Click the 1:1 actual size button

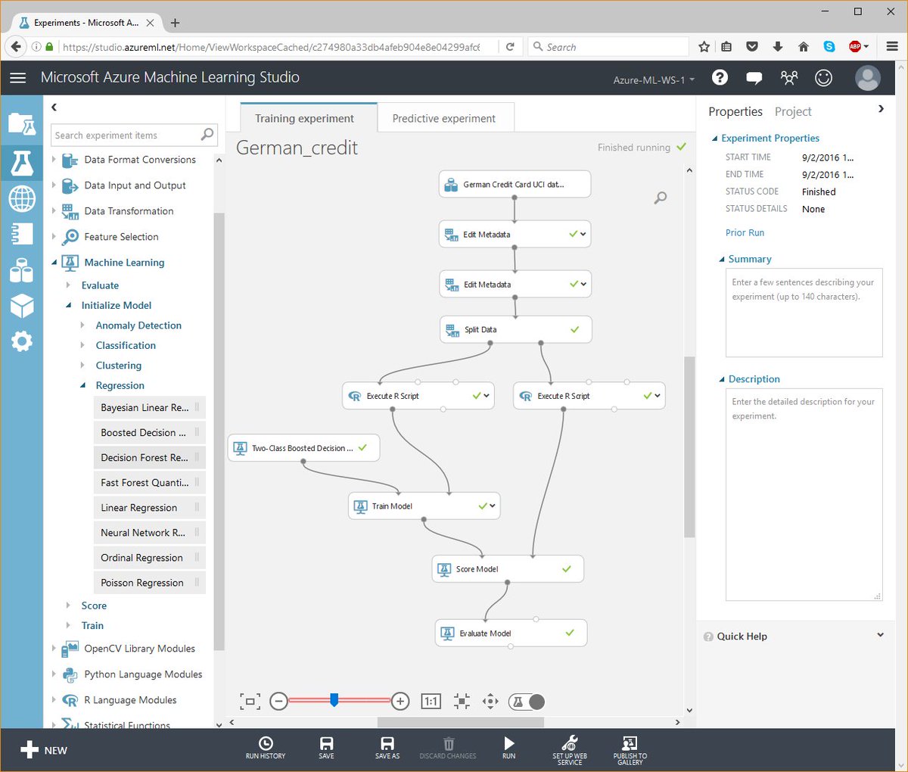click(x=431, y=702)
